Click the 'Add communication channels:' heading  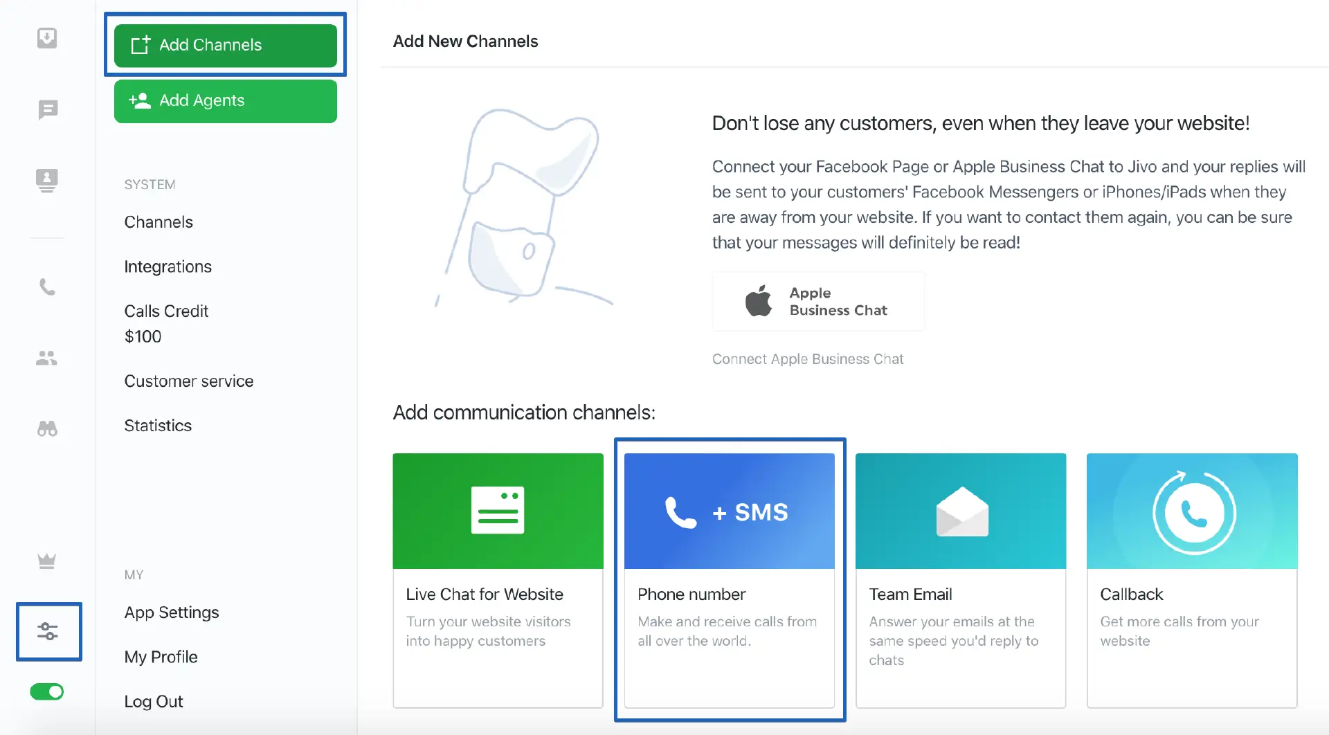[x=524, y=412]
